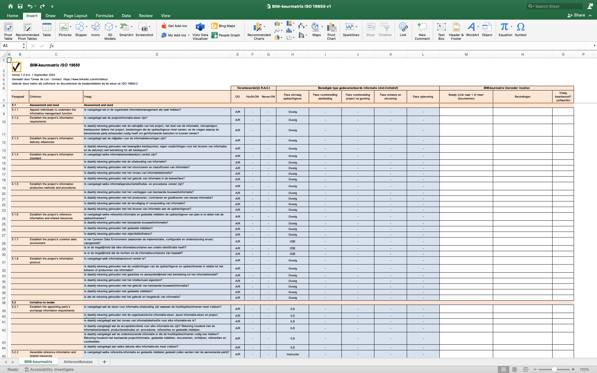Show Recommended Charts

pos(259,31)
